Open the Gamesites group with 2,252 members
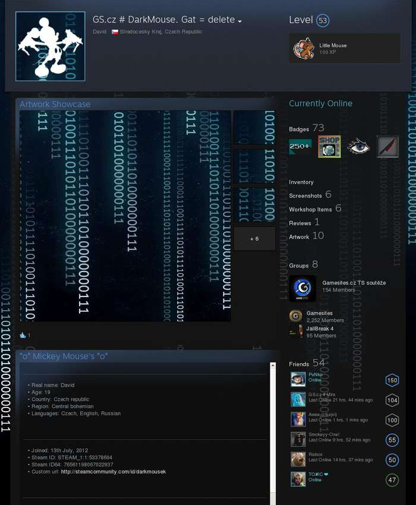The width and height of the screenshot is (416, 505). (319, 313)
